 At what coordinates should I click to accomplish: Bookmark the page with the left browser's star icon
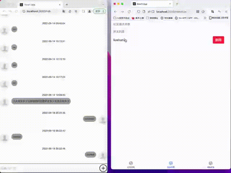click(x=76, y=11)
